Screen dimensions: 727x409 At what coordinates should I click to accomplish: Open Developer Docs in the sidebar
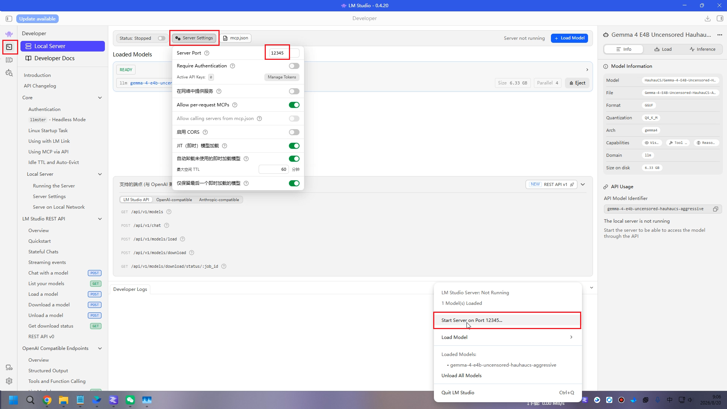[x=63, y=58]
